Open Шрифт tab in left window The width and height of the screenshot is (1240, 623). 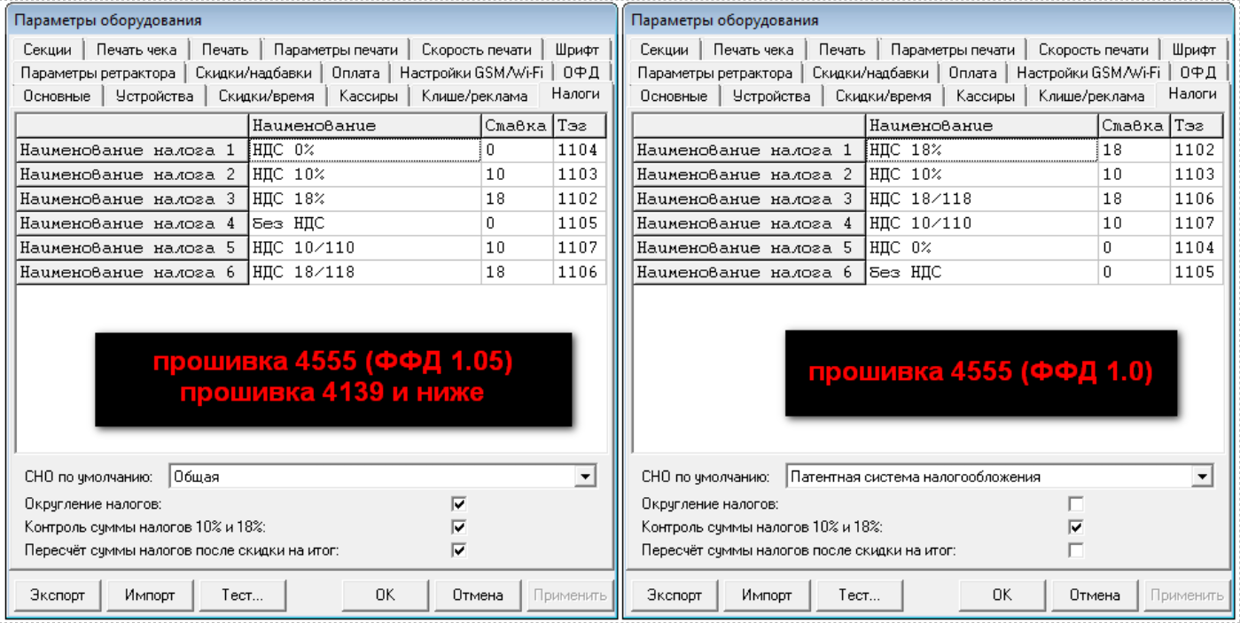click(x=576, y=50)
